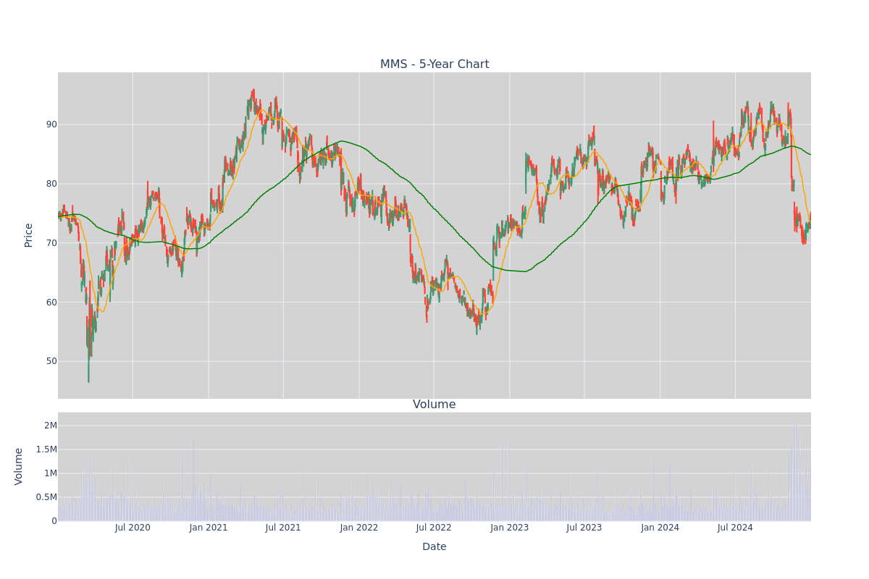This screenshot has height=579, width=869.
Task: Click the green moving average peak near 87
Action: click(x=341, y=141)
